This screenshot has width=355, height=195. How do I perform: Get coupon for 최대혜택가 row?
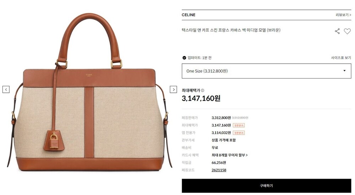pos(239,125)
